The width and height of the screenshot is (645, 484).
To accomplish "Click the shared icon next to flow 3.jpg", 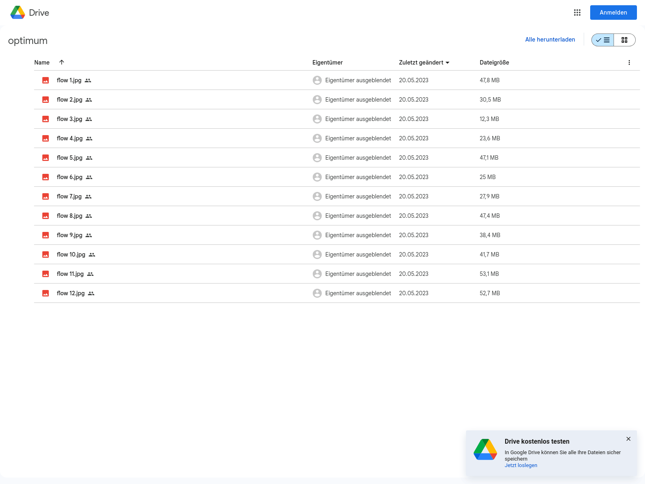I will [x=89, y=119].
